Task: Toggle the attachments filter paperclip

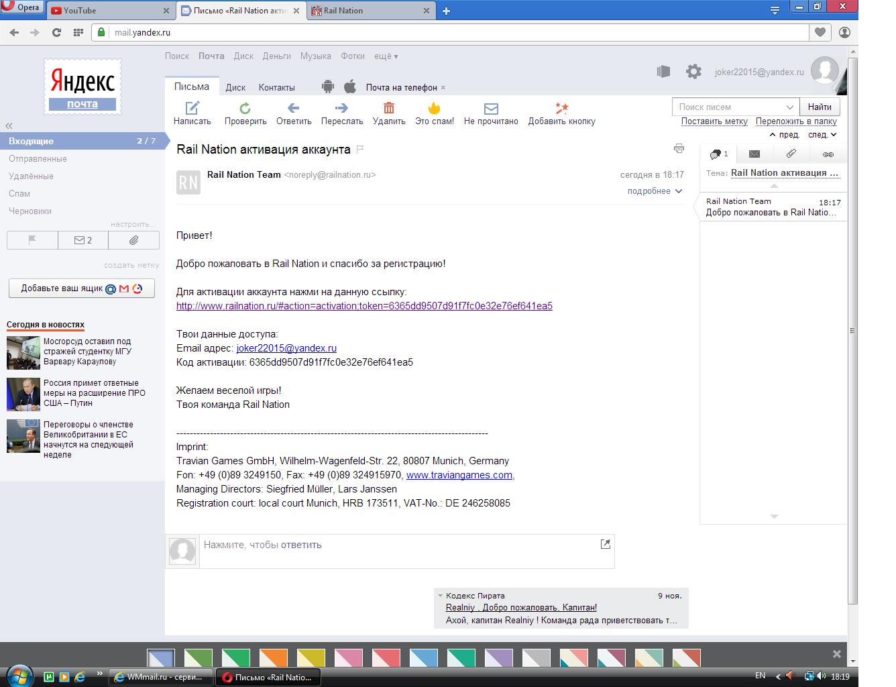Action: point(134,240)
